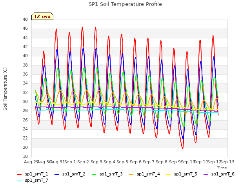Screen dimensions: 251x188
Task: Click the highest red peak near Sep 2
Action: tap(83, 27)
